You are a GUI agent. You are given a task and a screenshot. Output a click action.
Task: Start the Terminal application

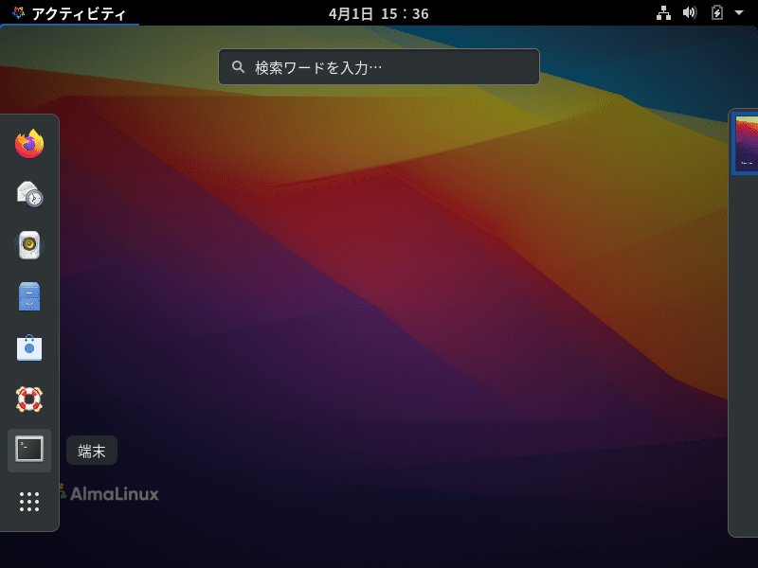pyautogui.click(x=29, y=450)
